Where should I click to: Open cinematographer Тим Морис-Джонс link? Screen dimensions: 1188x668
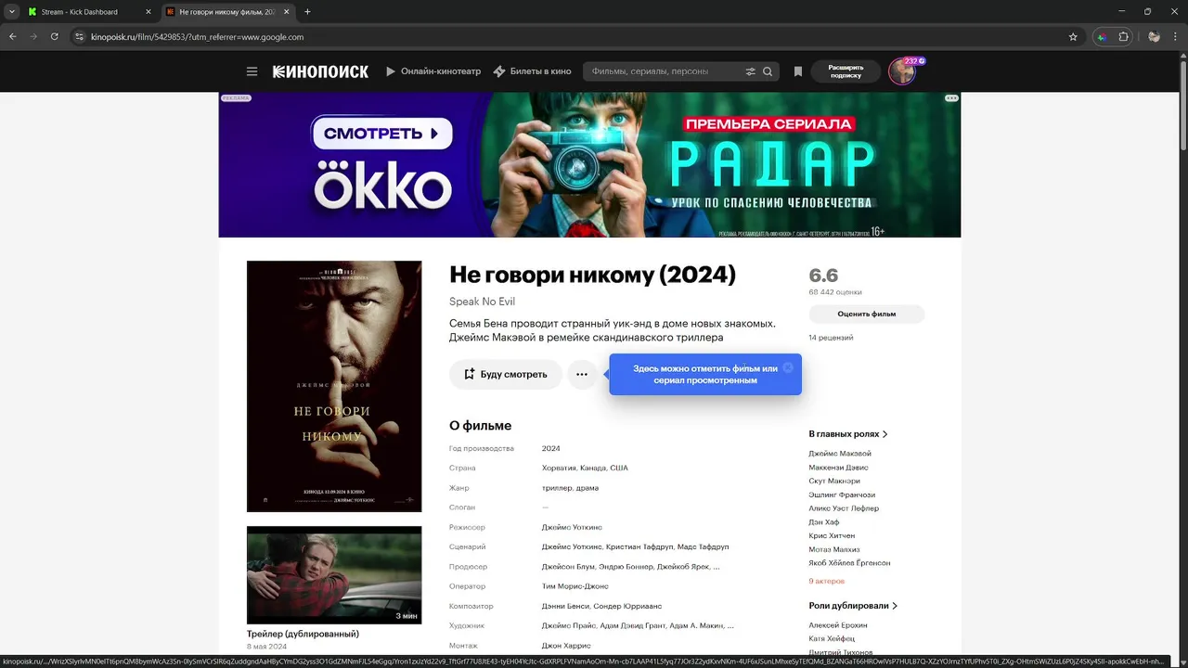point(575,586)
